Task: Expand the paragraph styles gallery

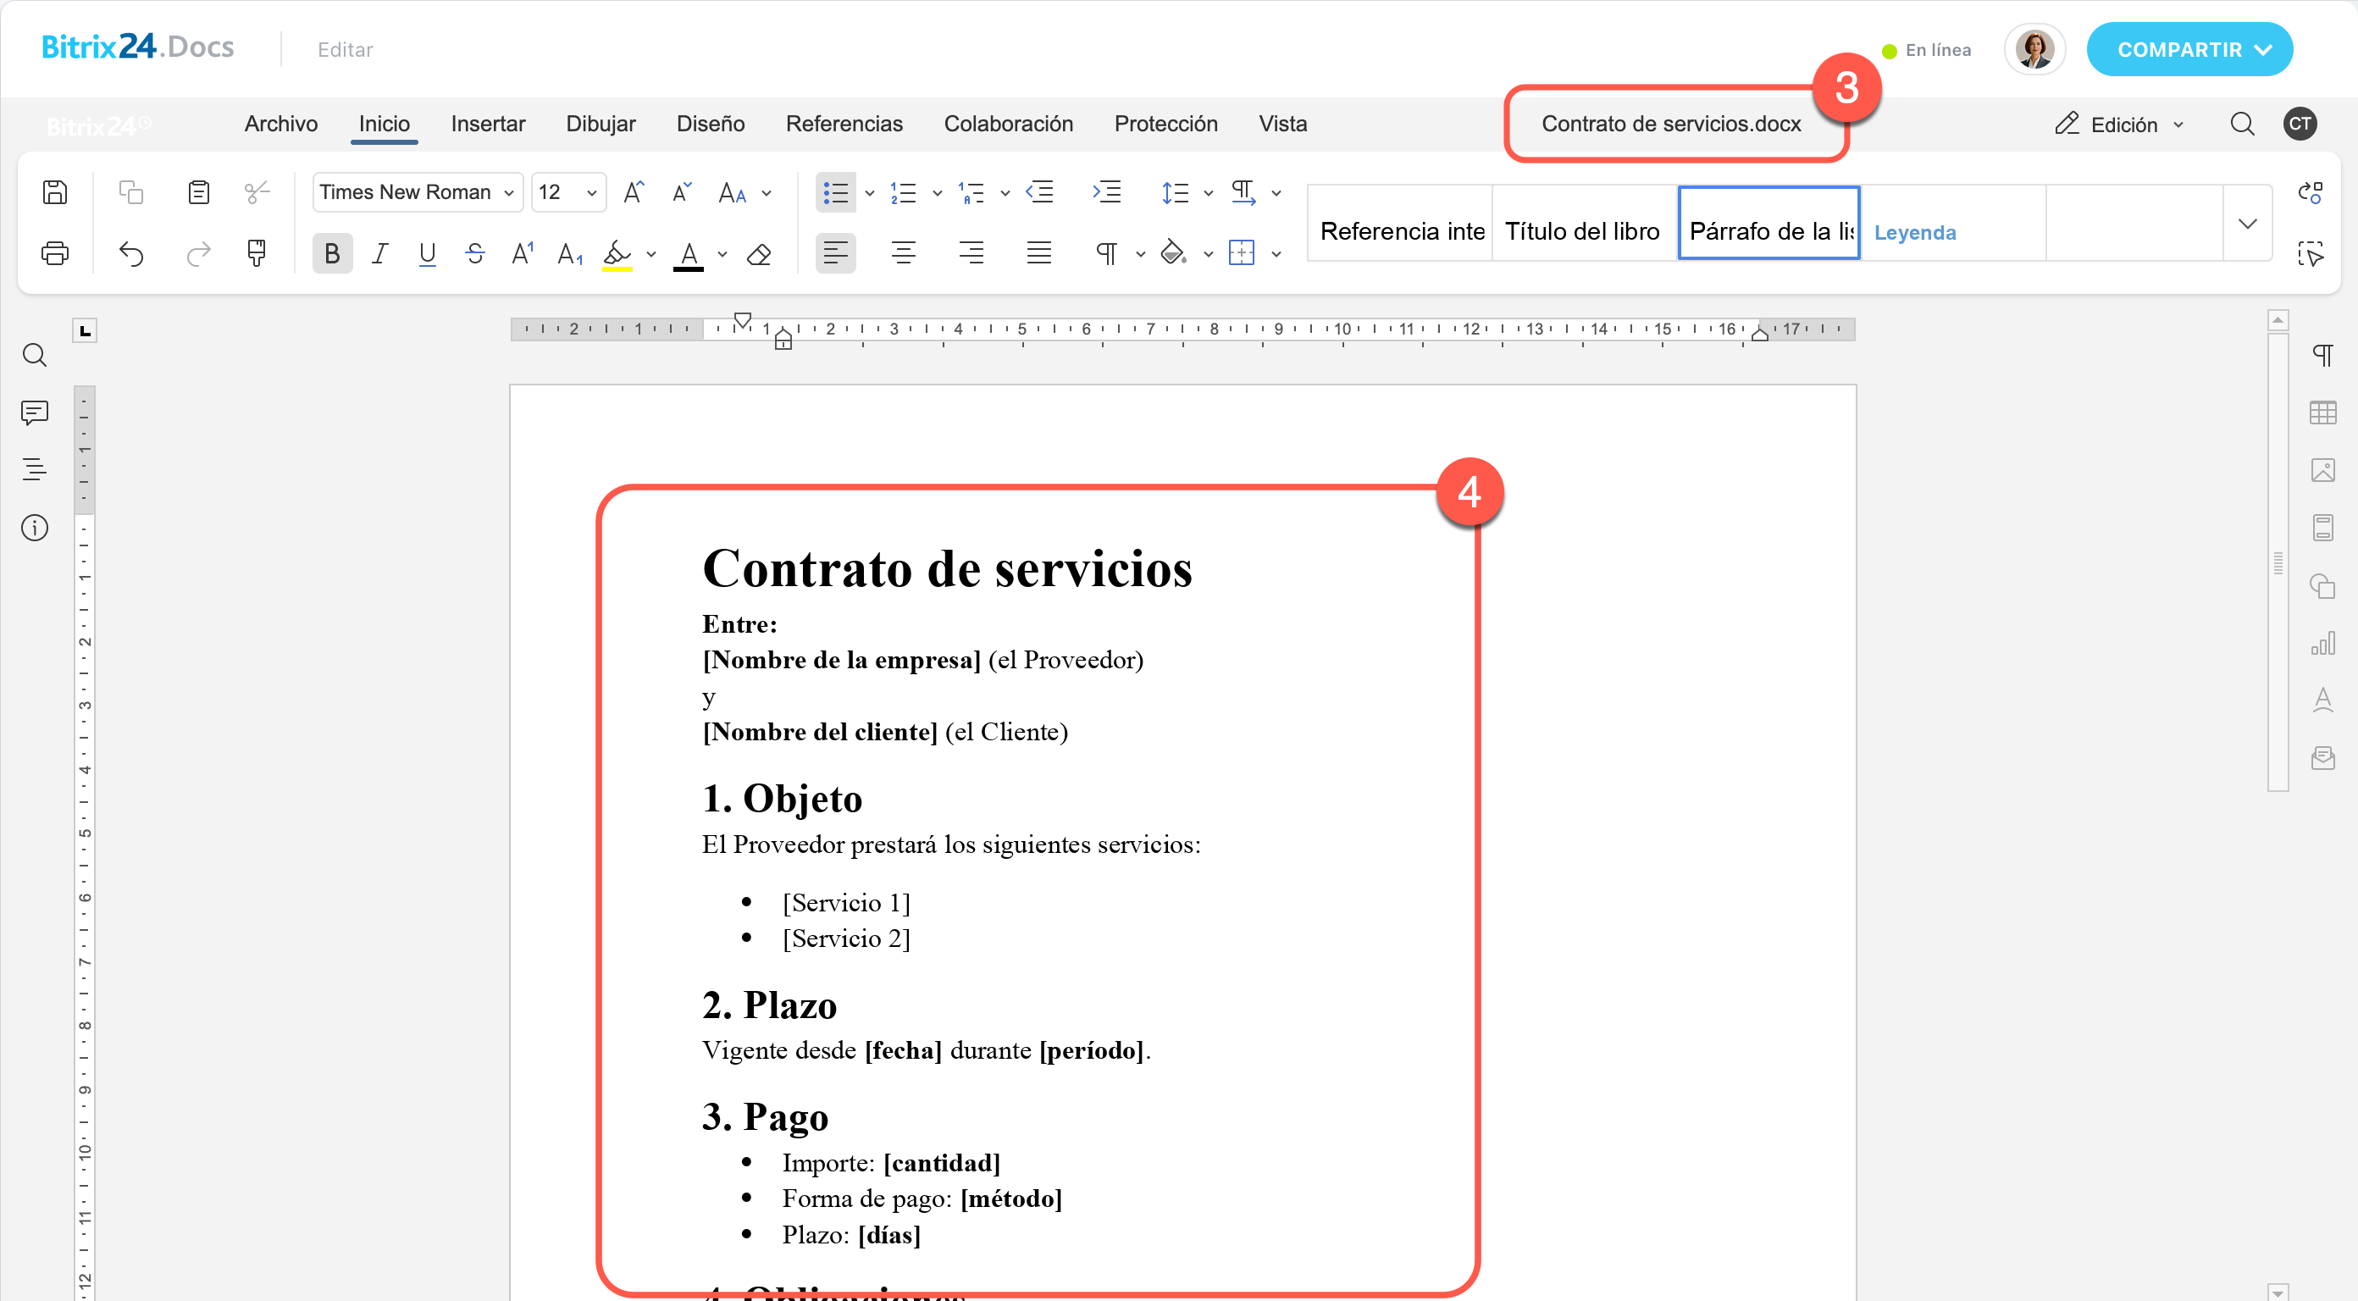Action: click(2247, 224)
